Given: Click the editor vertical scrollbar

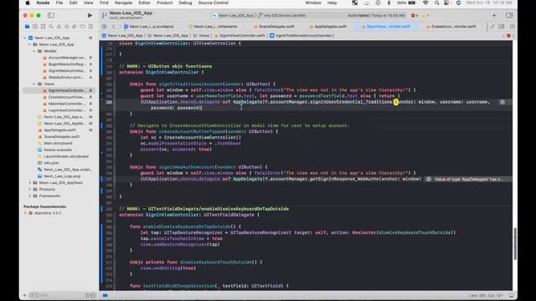Looking at the screenshot, I should coord(514,243).
